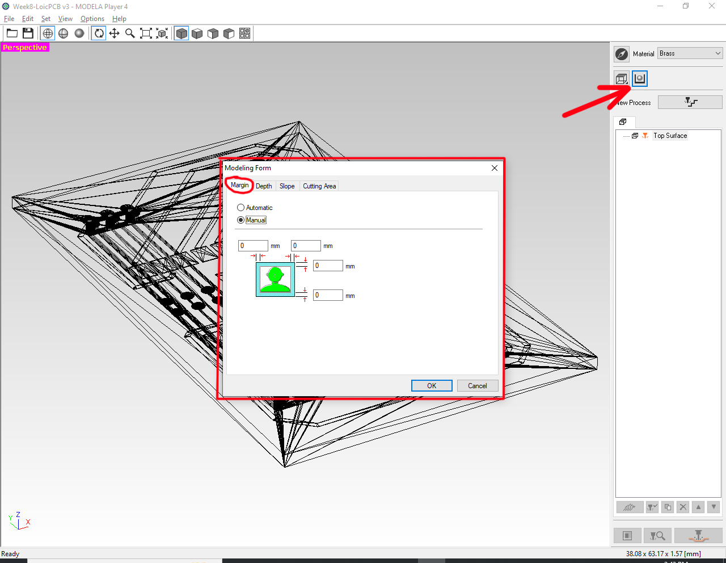This screenshot has width=726, height=563.
Task: Open the Edit menu
Action: pos(28,19)
